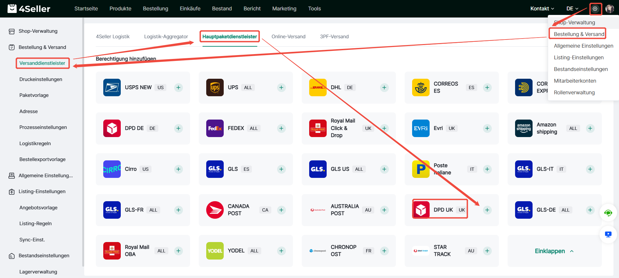Screen dimensions: 619x278
Task: Click the FedEx logo thumbnail
Action: pyautogui.click(x=215, y=128)
